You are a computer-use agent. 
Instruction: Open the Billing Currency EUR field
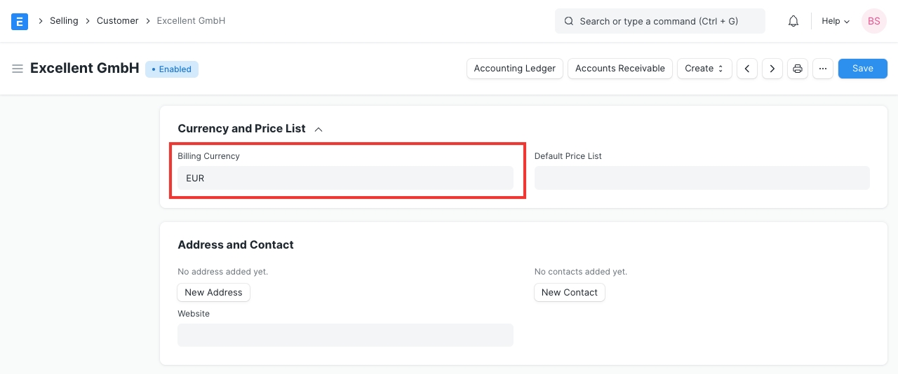[x=345, y=178]
